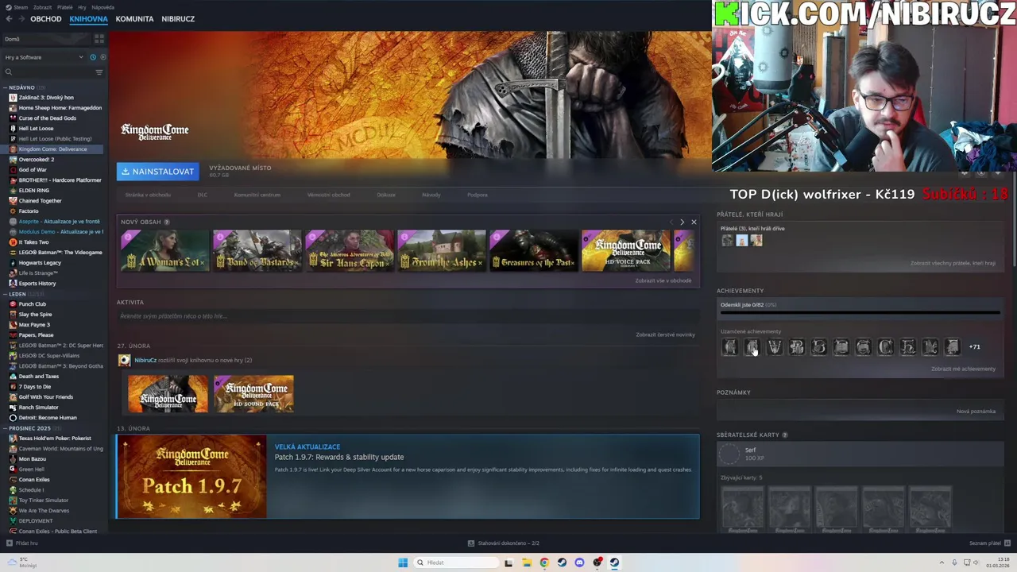The image size is (1017, 572).
Task: Open Patch 1.9.7 news image
Action: pyautogui.click(x=191, y=477)
